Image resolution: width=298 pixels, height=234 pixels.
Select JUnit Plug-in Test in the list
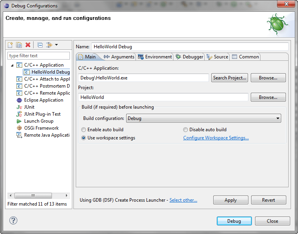click(42, 114)
